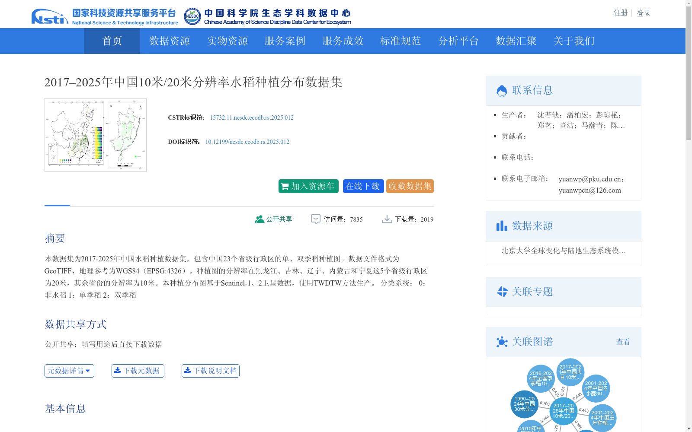Screen dimensions: 692x432
Task: Click the download count tray icon
Action: point(387,219)
